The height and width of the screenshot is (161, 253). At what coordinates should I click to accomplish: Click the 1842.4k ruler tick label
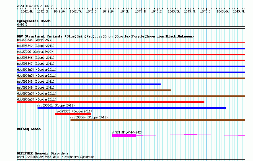pos(27,11)
